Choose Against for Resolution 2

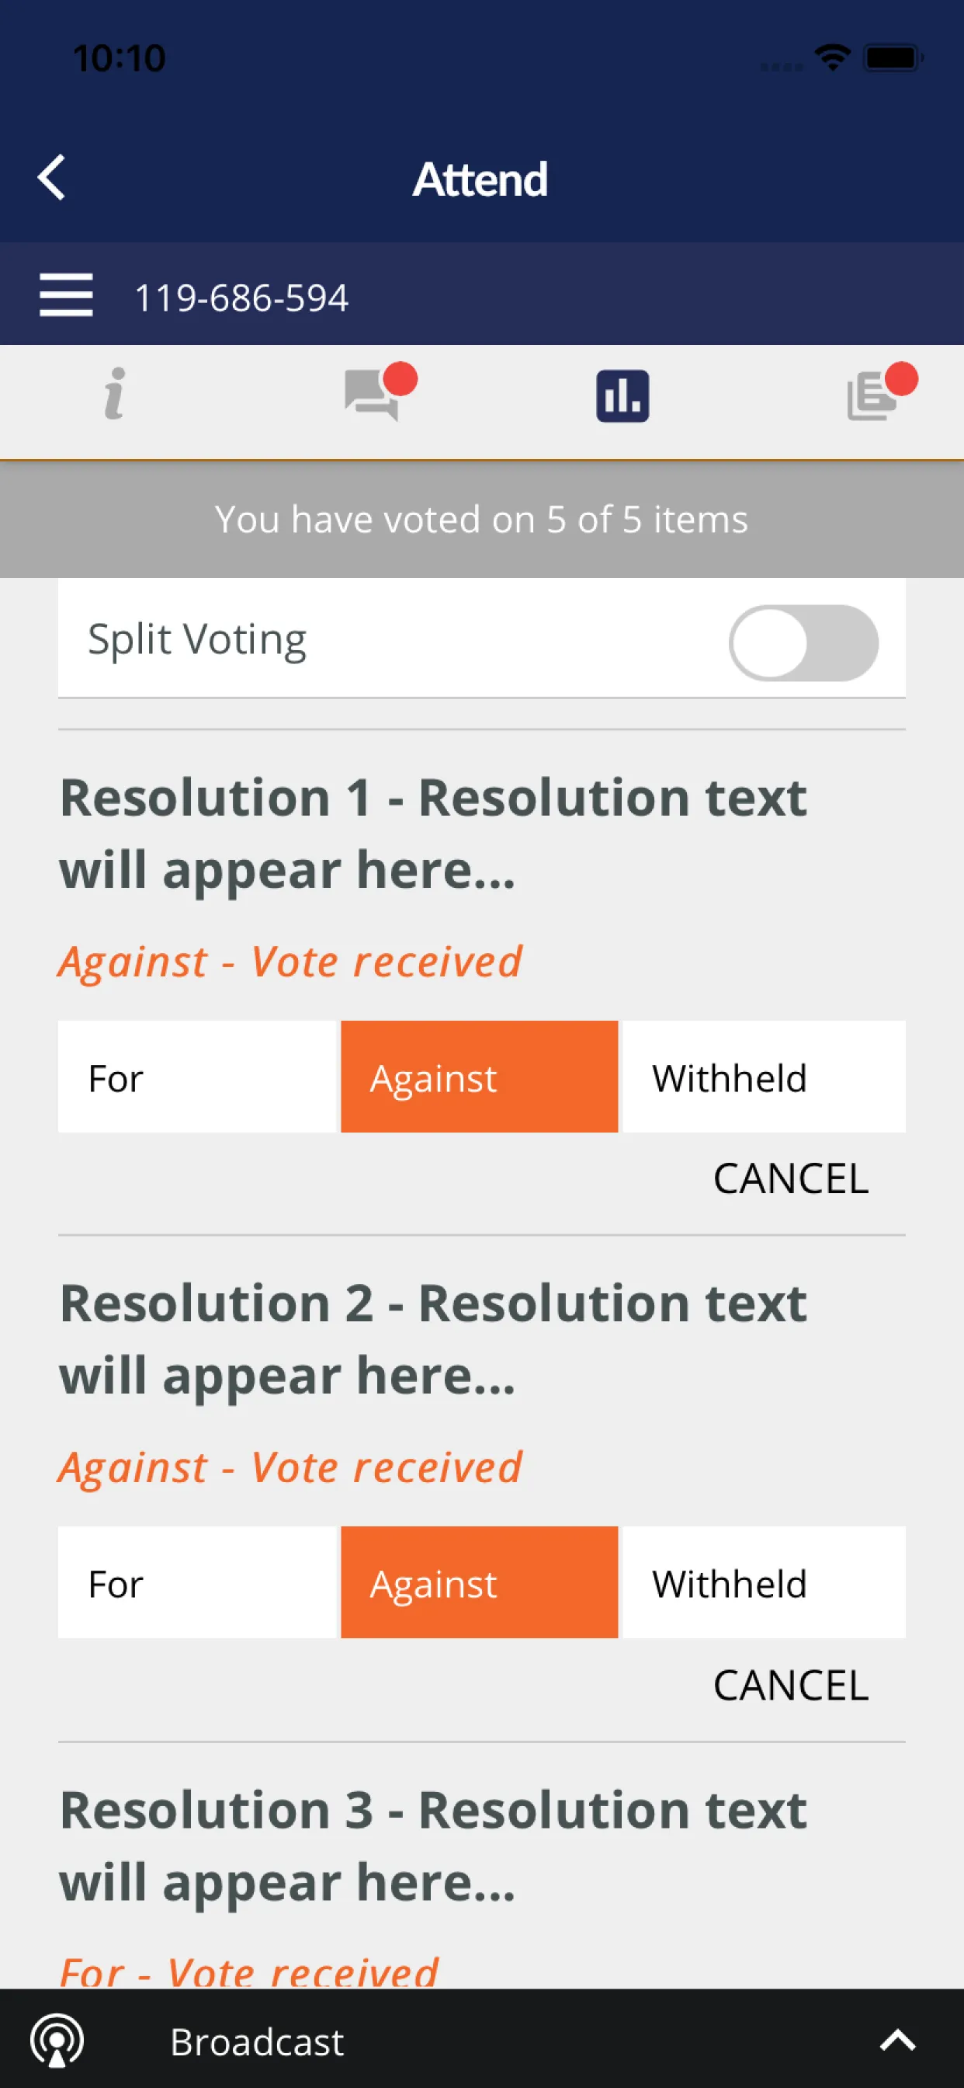[x=479, y=1582]
